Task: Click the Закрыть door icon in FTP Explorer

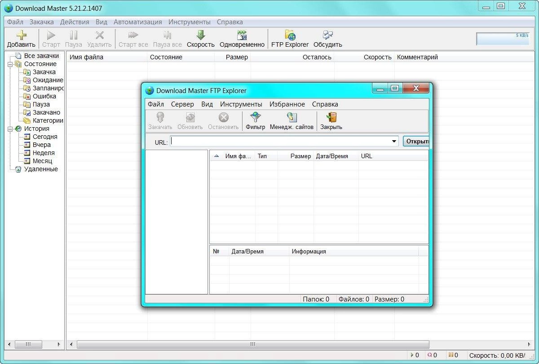Action: pos(331,117)
